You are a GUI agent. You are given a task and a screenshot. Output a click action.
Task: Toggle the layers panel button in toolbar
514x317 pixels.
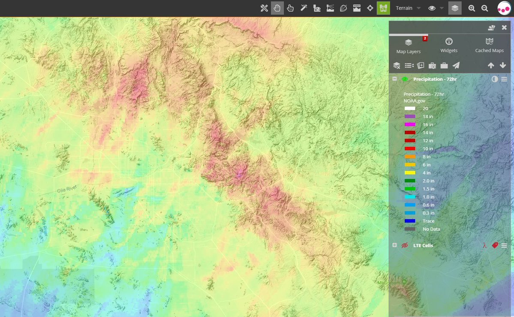(455, 8)
